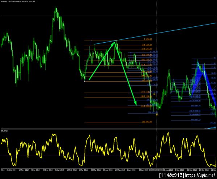The width and height of the screenshot is (217, 179).
Task: Select the blue Fibonacci level '300 1057.18'
Action: tap(196, 120)
